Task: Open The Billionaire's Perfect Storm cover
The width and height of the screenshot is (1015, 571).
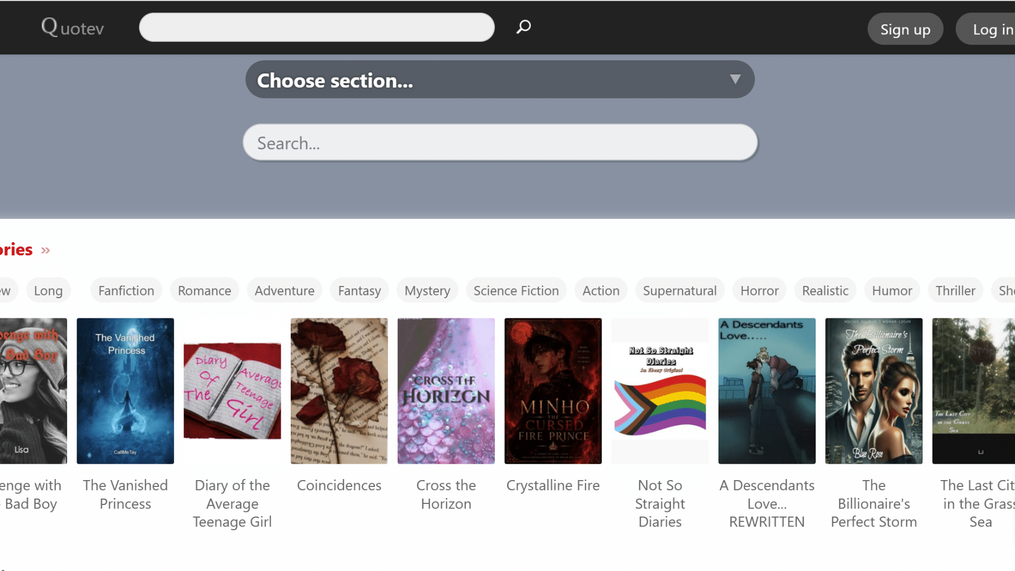Action: pos(874,391)
